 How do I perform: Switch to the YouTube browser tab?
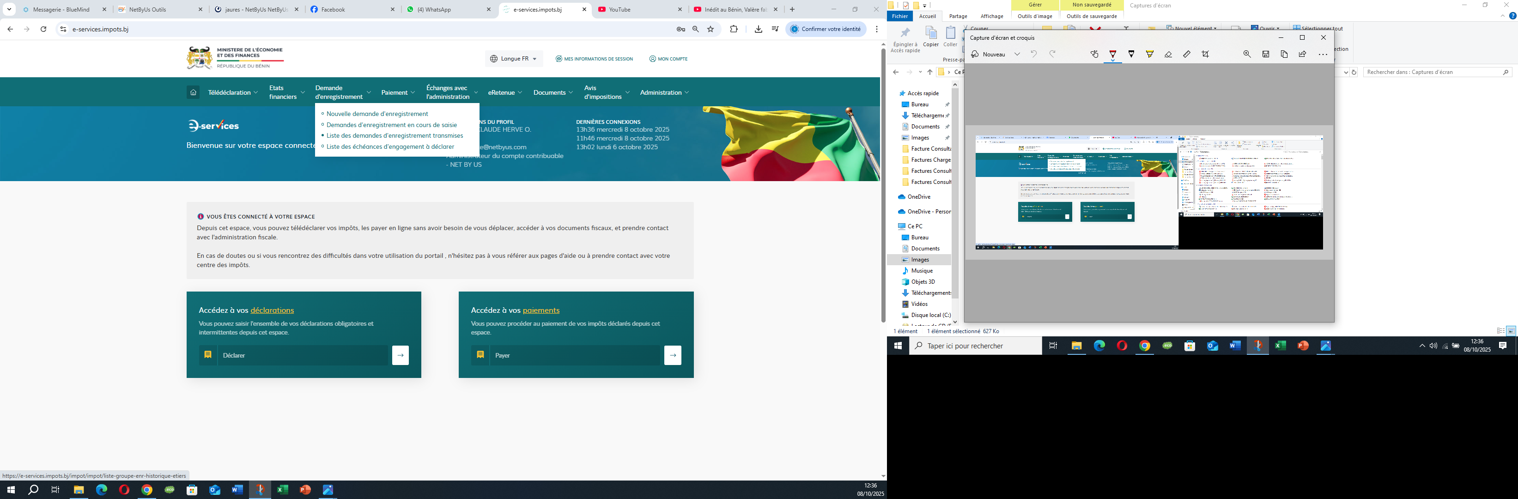[x=640, y=9]
